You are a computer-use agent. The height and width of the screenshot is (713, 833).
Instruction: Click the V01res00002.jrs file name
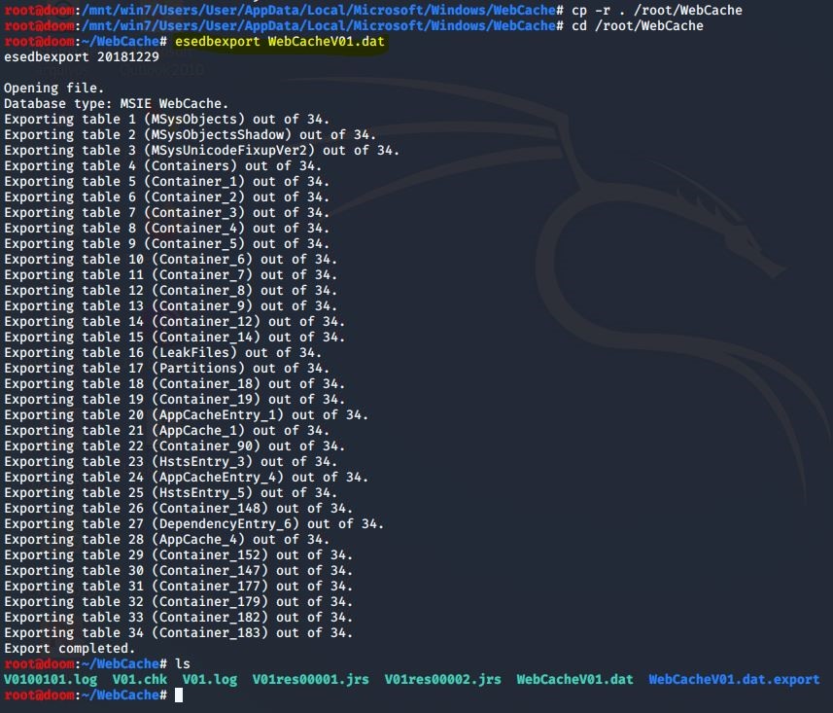coord(442,680)
